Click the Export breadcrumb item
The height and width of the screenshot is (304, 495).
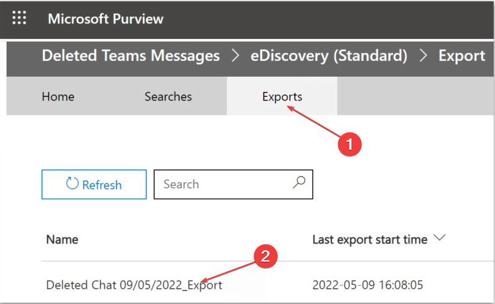pos(461,56)
